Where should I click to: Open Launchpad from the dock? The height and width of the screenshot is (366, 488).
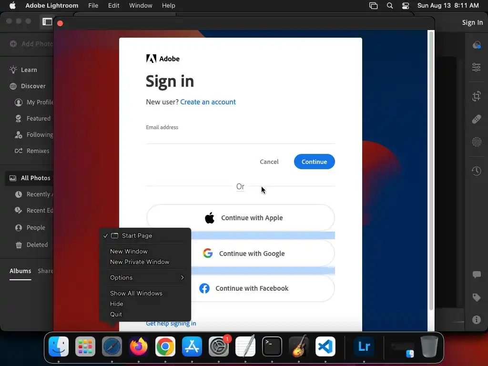(x=85, y=346)
